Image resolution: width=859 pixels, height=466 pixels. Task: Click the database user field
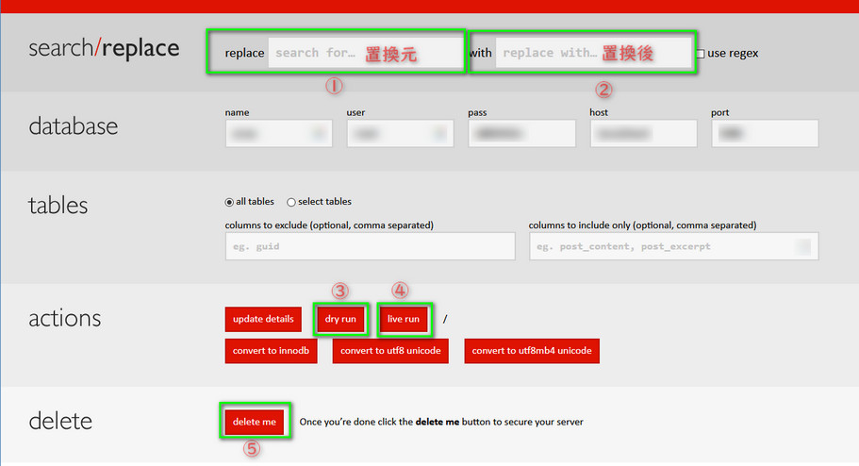(x=400, y=134)
